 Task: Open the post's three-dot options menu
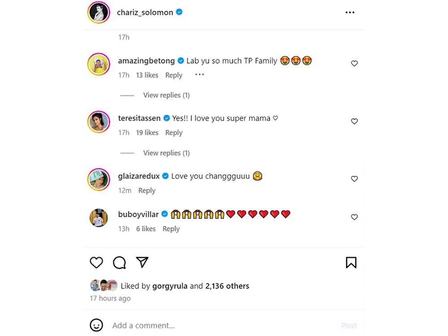[350, 13]
